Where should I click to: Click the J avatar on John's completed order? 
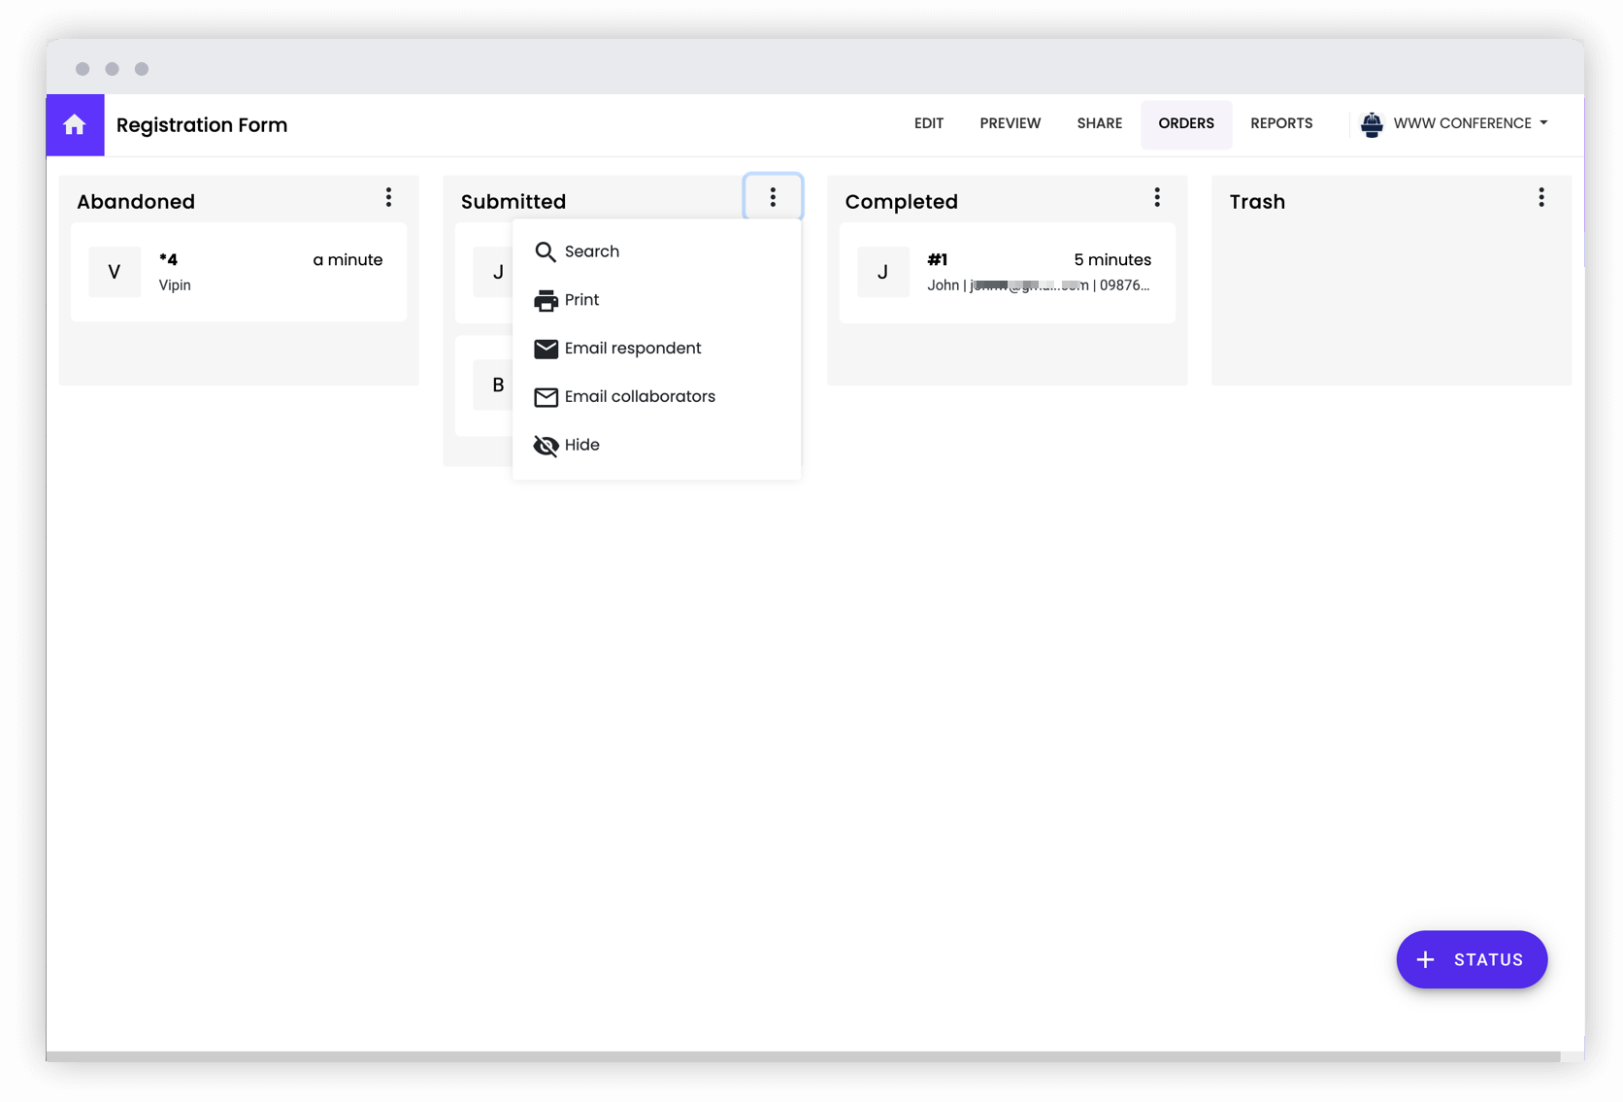click(882, 272)
